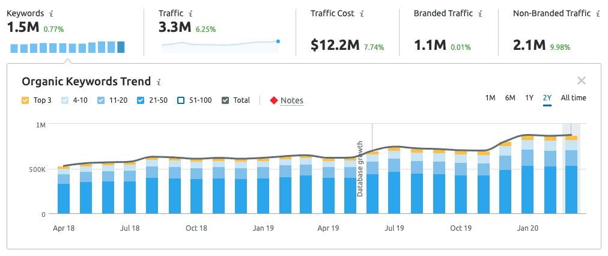This screenshot has height=256, width=608.
Task: Select the 1Y time range
Action: pos(529,98)
